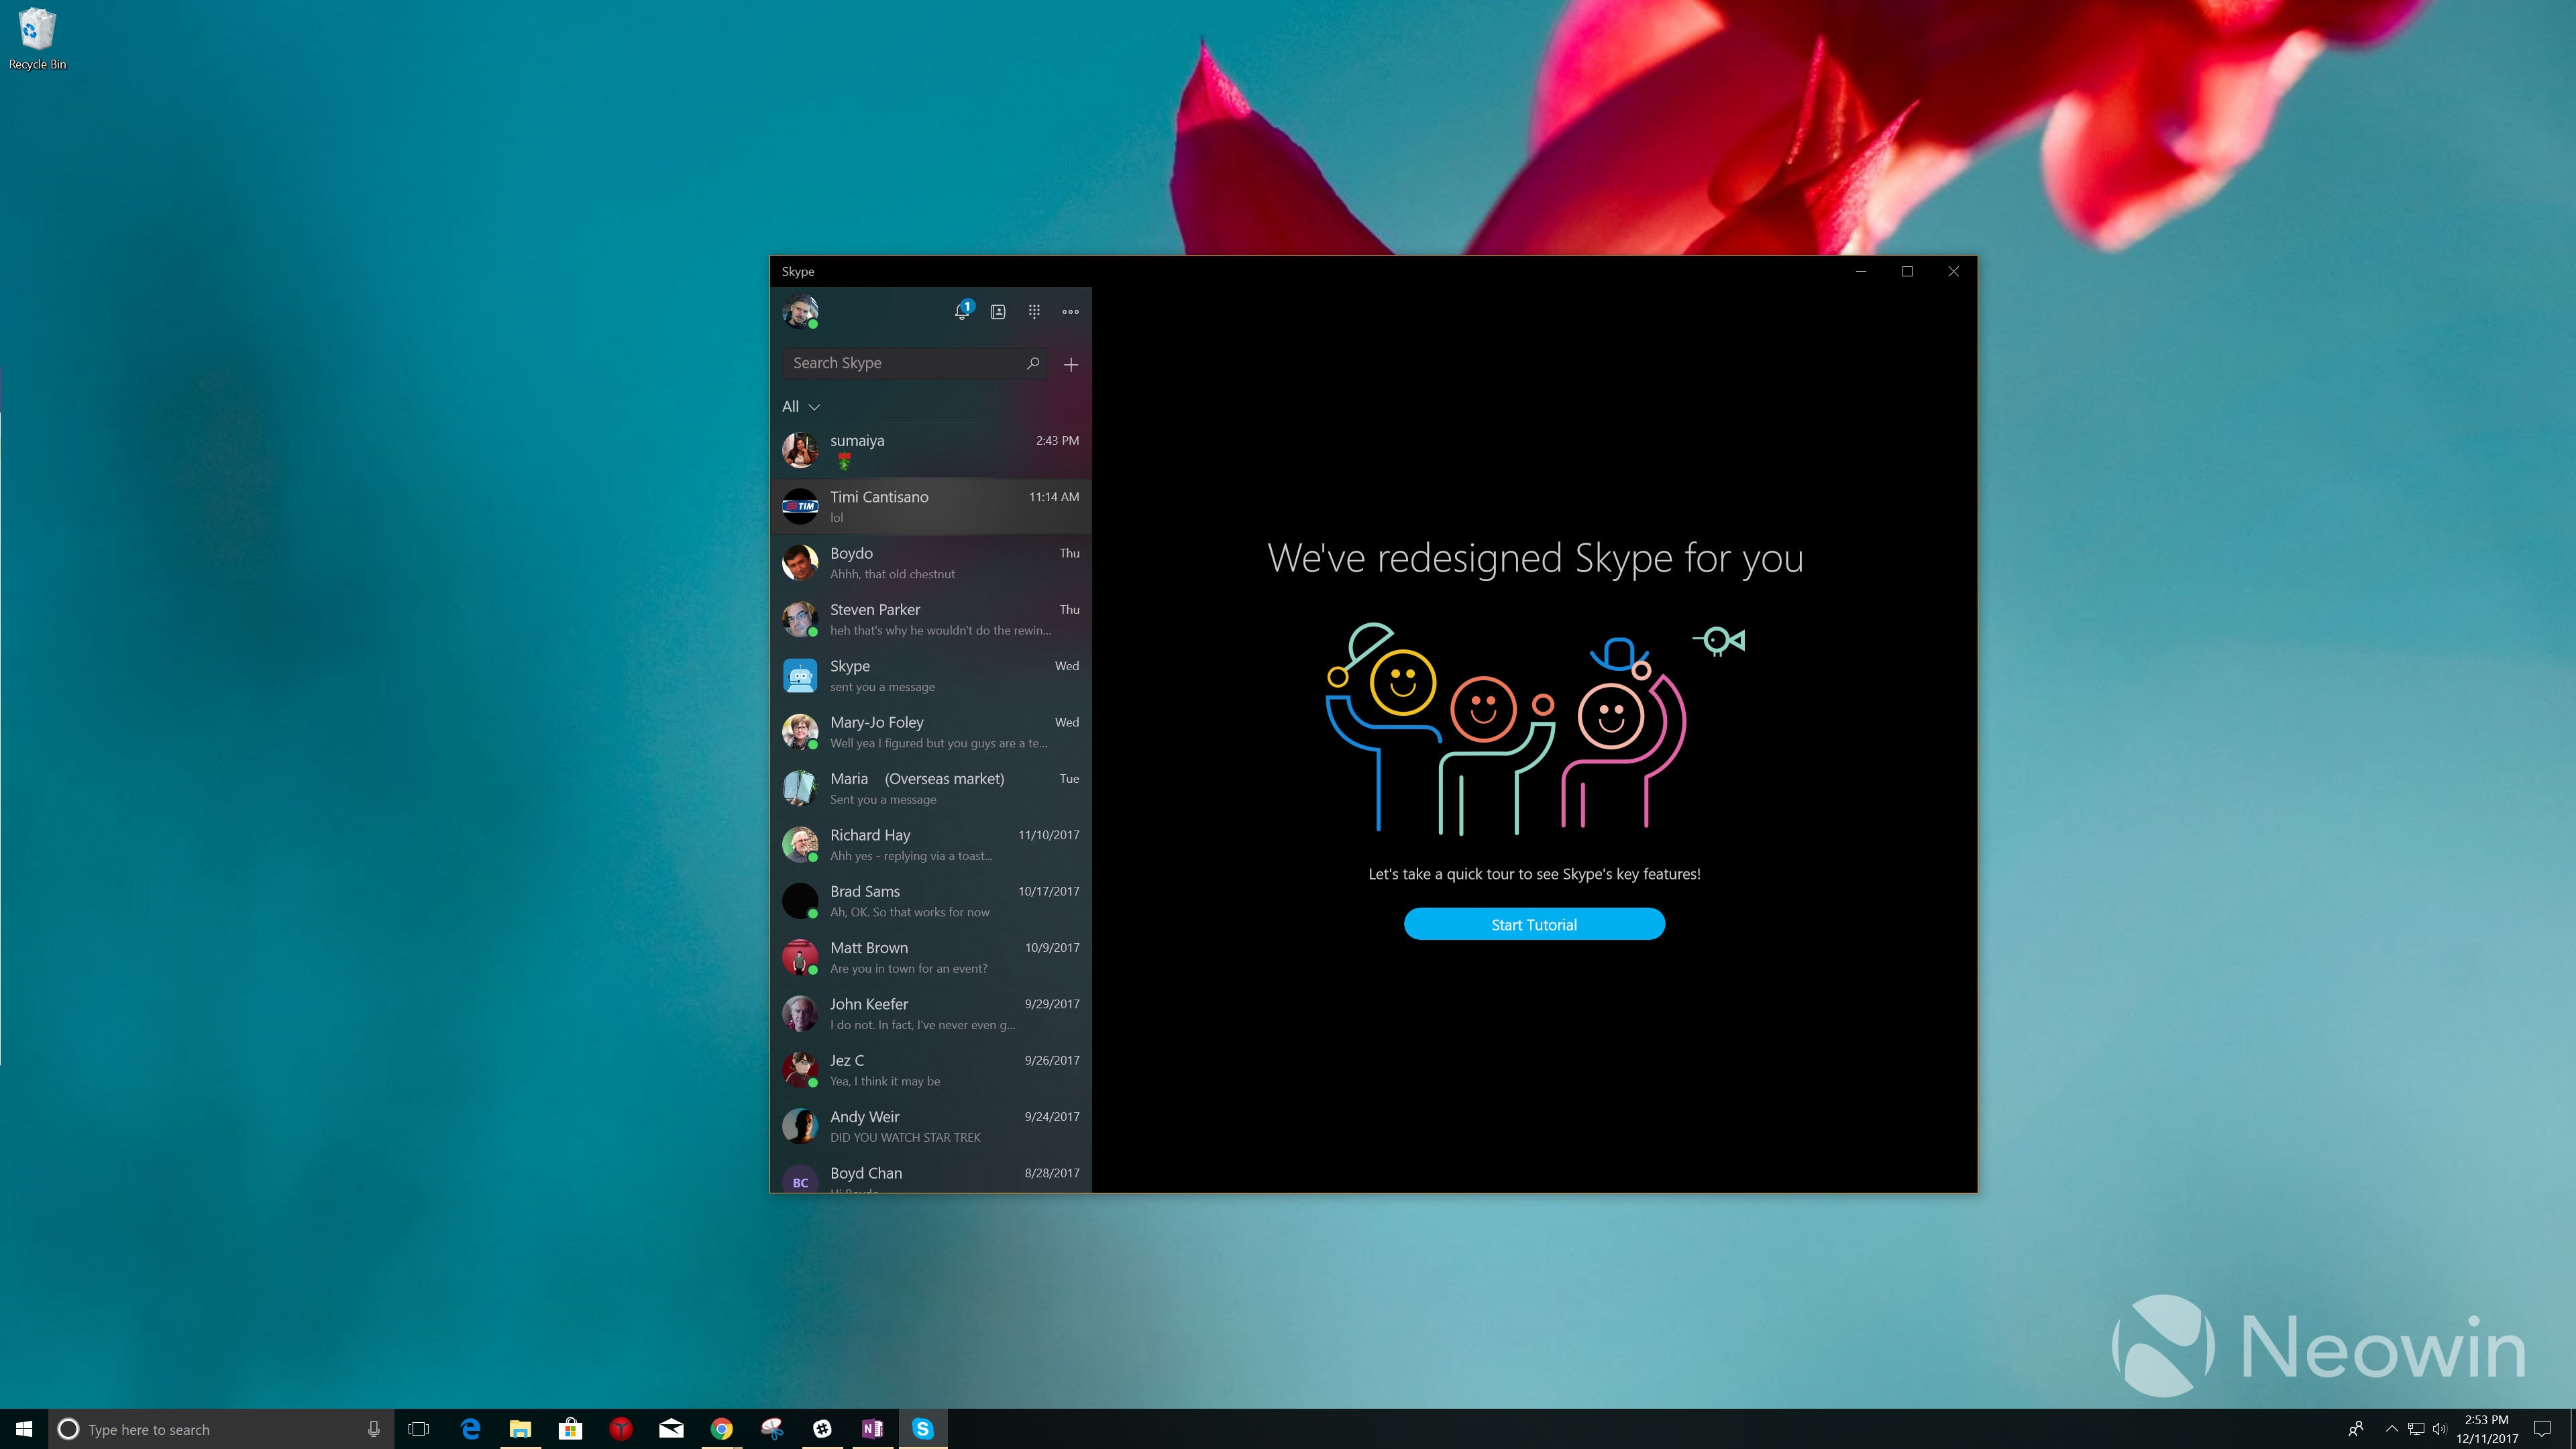The width and height of the screenshot is (2576, 1449).
Task: Open Search Skype input field
Action: click(x=902, y=363)
